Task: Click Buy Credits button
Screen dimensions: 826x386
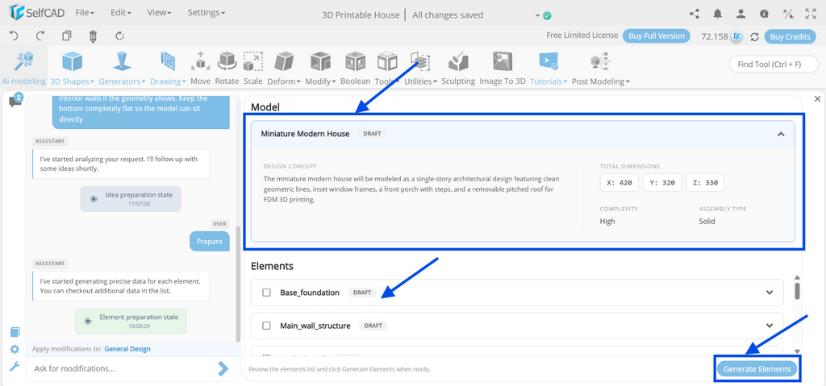Action: [790, 36]
